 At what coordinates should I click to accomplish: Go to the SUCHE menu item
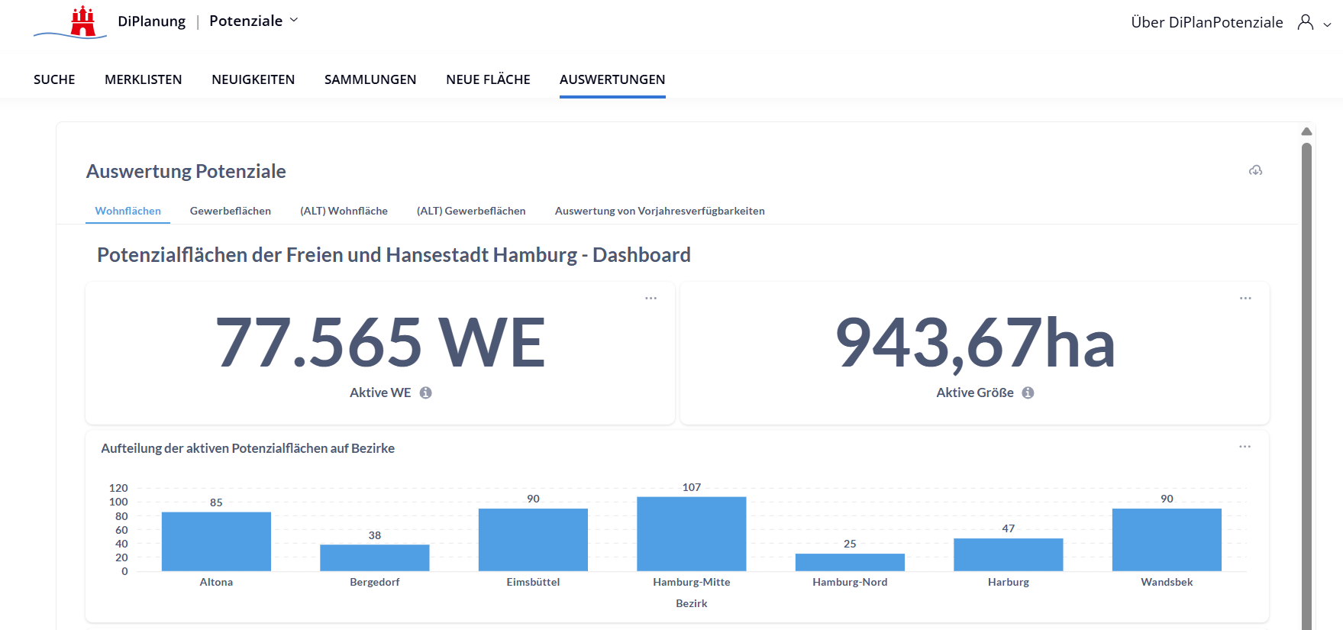point(54,79)
